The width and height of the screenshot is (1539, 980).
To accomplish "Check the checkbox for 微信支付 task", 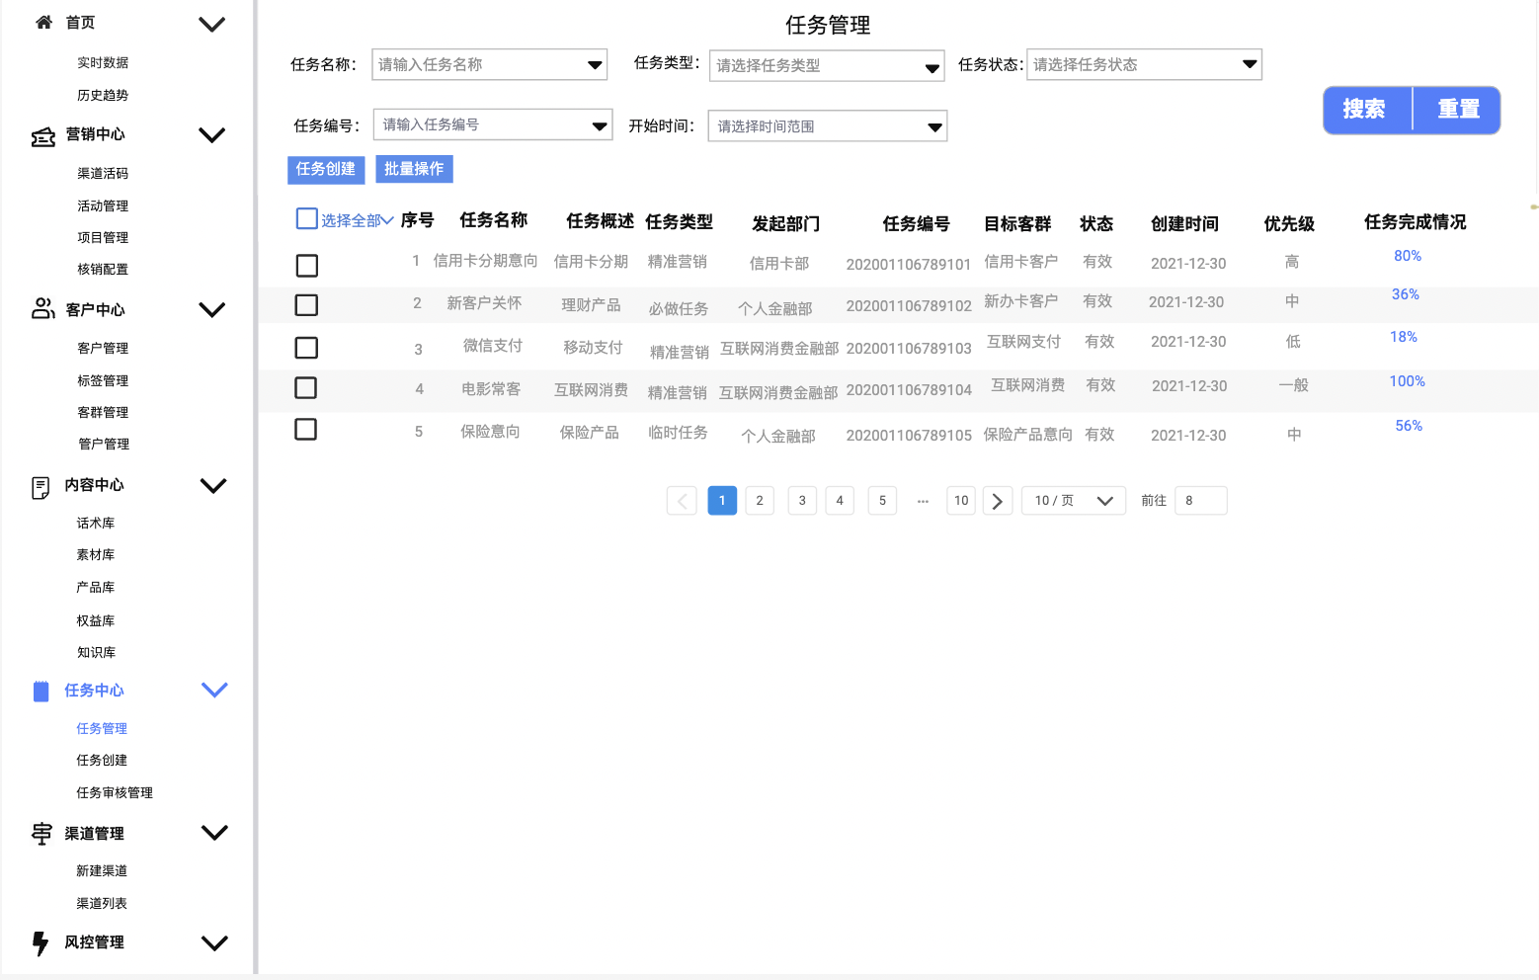I will click(306, 347).
